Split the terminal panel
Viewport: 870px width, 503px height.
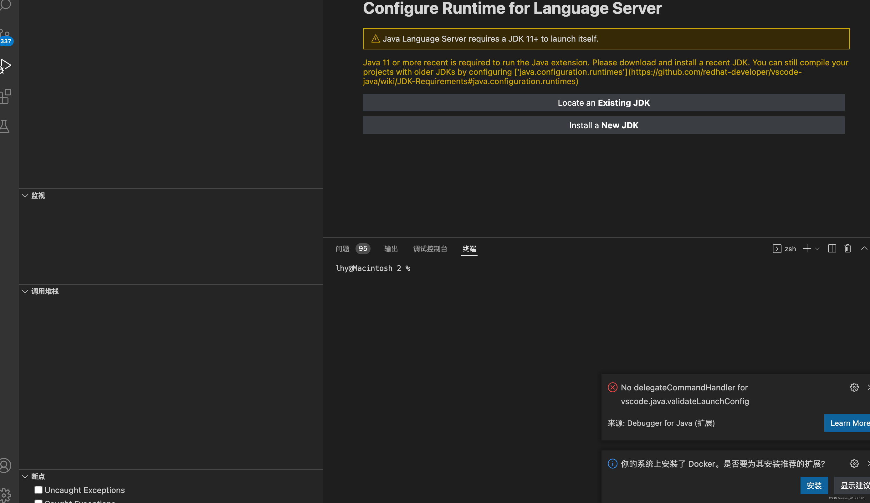click(832, 248)
